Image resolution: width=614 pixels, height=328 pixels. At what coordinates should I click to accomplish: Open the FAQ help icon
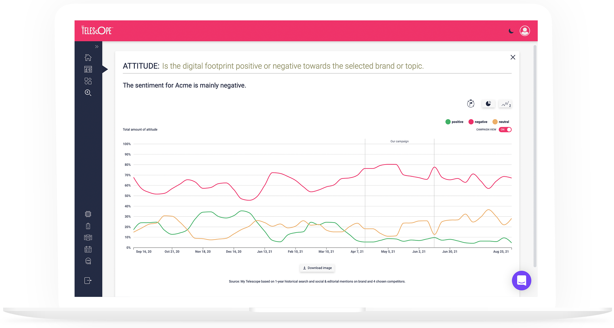[88, 261]
